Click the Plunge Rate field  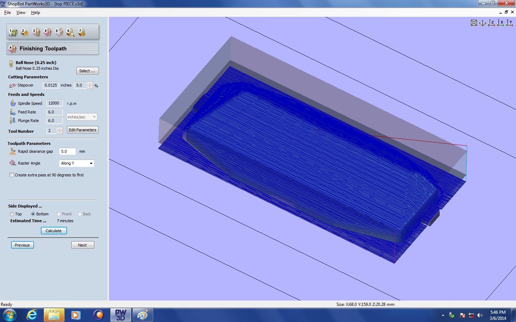54,121
